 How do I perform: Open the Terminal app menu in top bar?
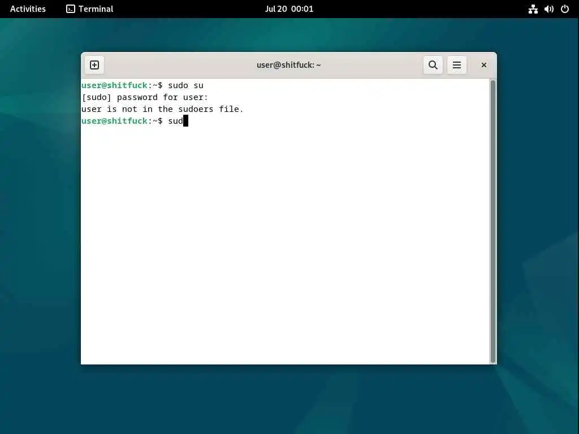point(90,9)
